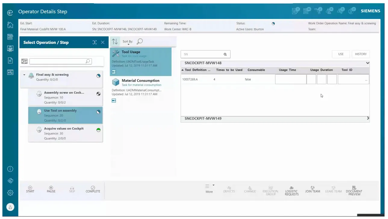
Task: Click inside the SN search input field
Action: pyautogui.click(x=202, y=54)
